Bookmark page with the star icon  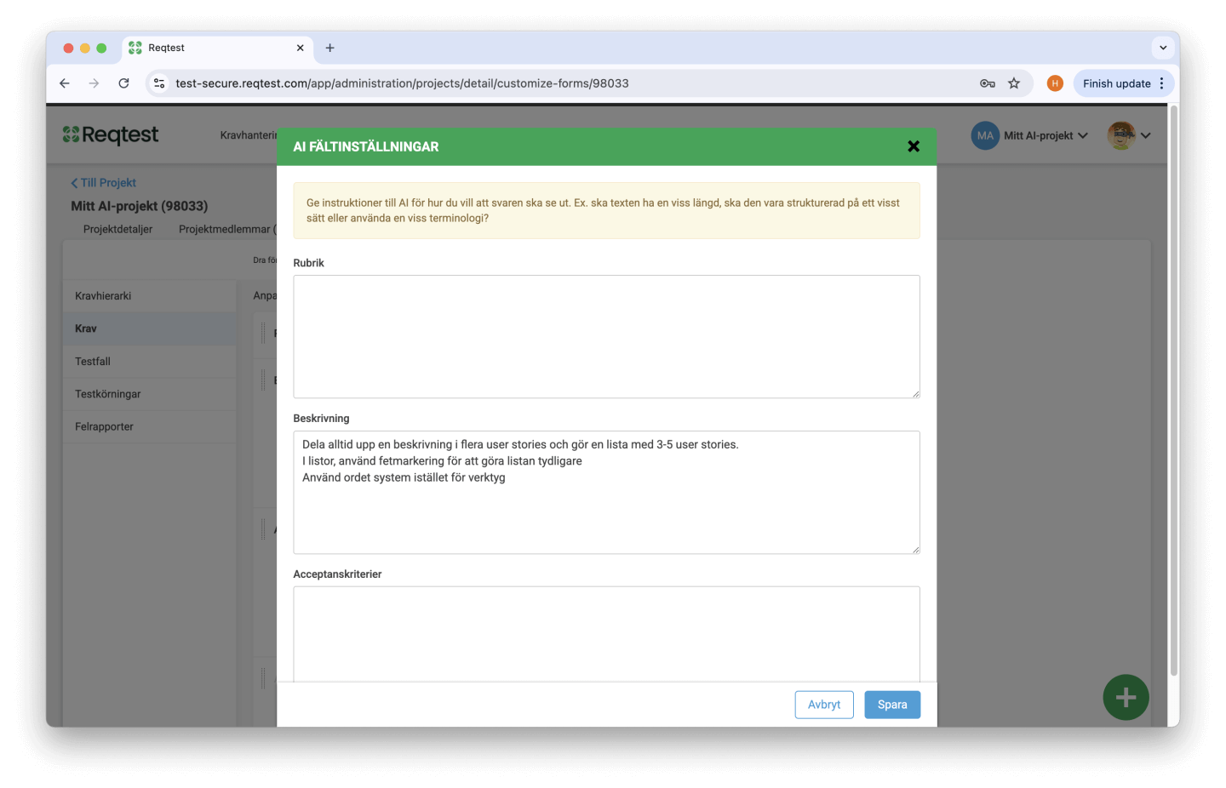(1014, 83)
